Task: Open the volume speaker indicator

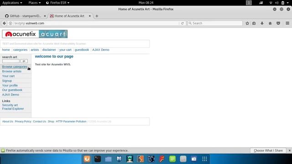Action: 277,3
